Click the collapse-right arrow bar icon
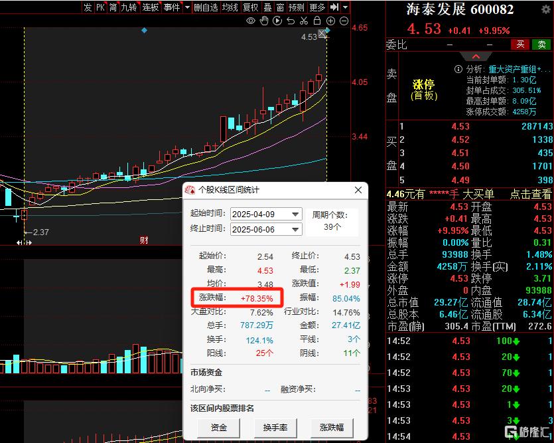Image resolution: width=554 pixels, height=443 pixels. (x=334, y=7)
